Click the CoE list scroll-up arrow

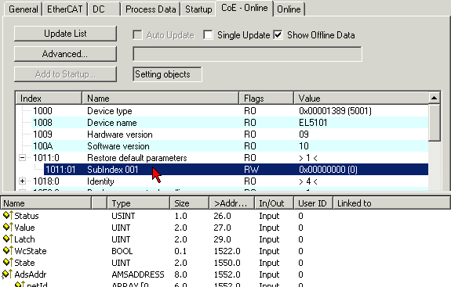[x=434, y=98]
